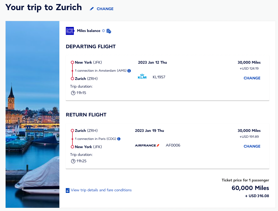This screenshot has height=211, width=278.
Task: Click the clock icon under departing trip duration
Action: pyautogui.click(x=73, y=93)
